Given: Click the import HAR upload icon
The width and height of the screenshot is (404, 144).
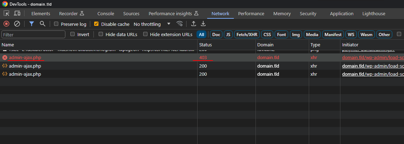Looking at the screenshot, I should [193, 24].
